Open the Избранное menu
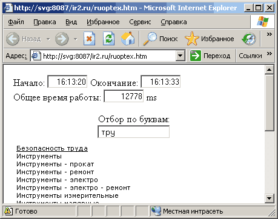278x219 pixels. [103, 22]
